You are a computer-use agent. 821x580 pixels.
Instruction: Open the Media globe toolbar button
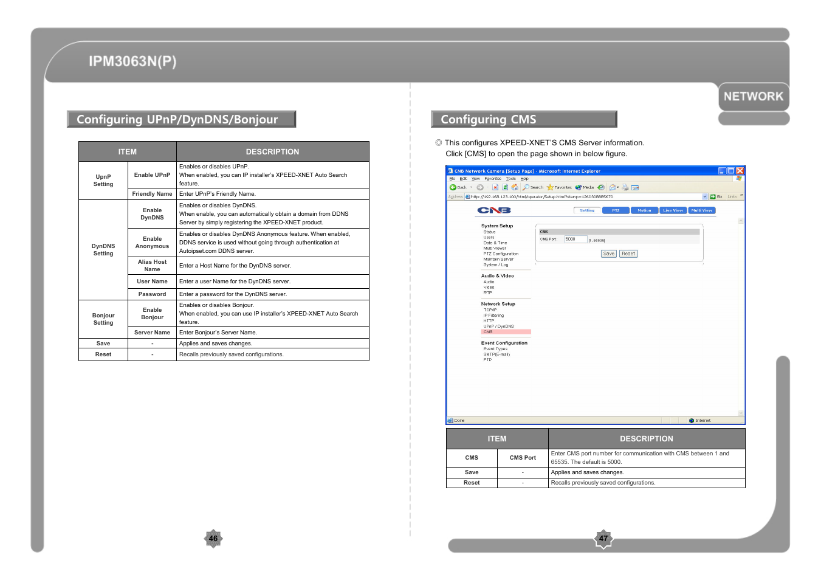pyautogui.click(x=585, y=187)
